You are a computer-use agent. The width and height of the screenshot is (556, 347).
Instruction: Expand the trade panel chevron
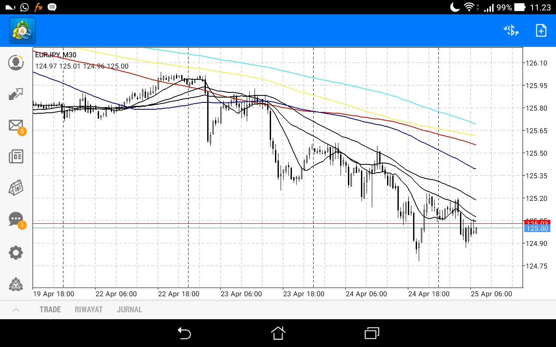(17, 309)
